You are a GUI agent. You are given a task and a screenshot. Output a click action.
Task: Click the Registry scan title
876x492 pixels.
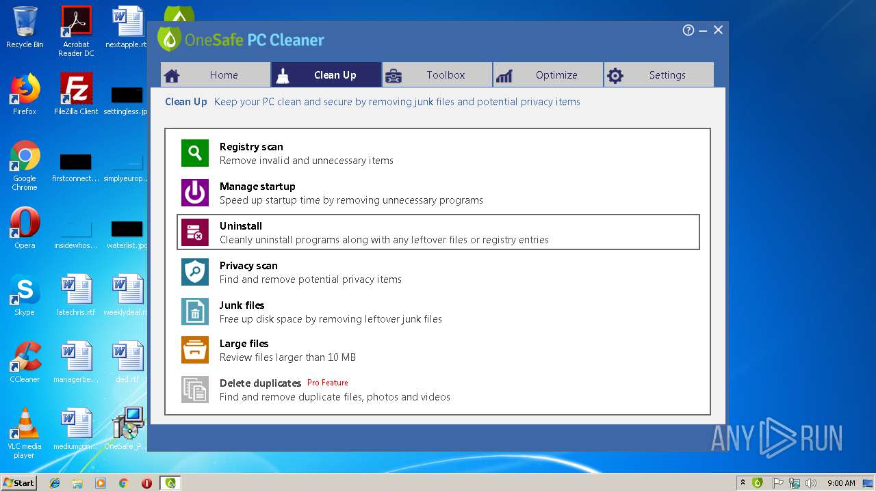click(x=251, y=146)
